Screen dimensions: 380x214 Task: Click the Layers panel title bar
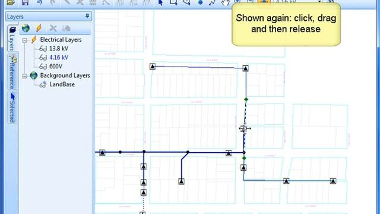(49, 17)
